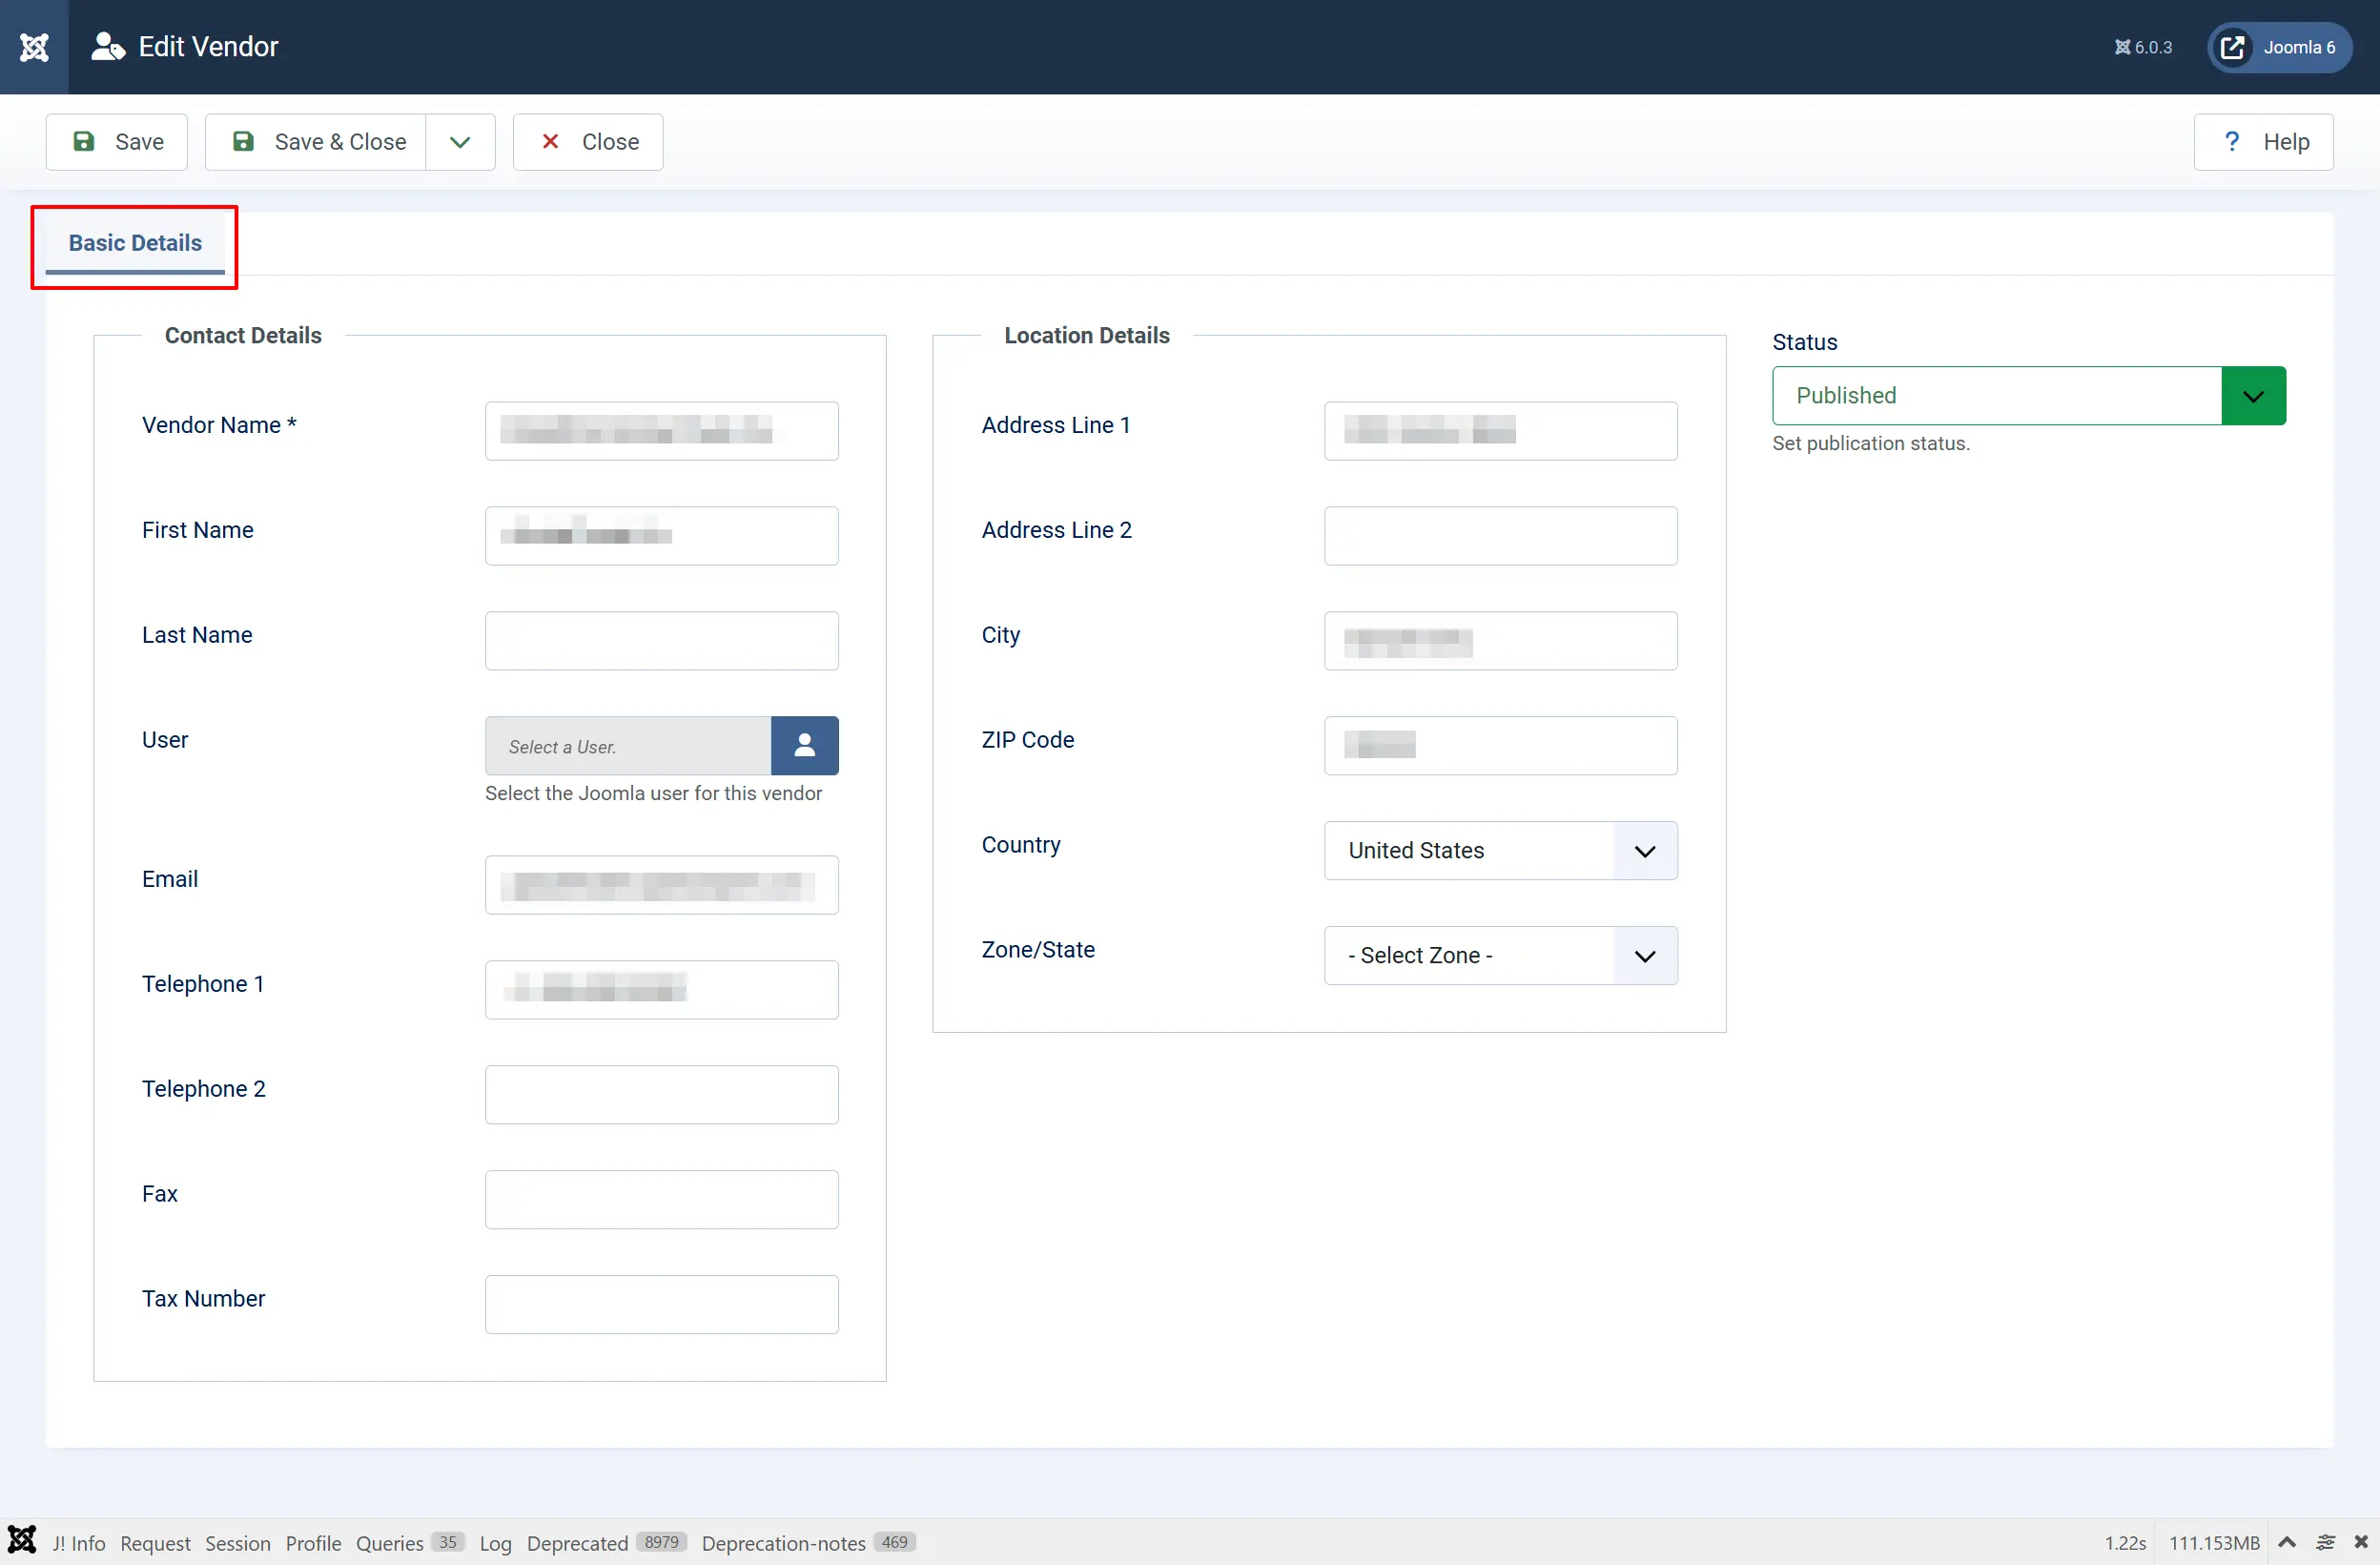
Task: Focus the Vendor Name input field
Action: tap(662, 431)
